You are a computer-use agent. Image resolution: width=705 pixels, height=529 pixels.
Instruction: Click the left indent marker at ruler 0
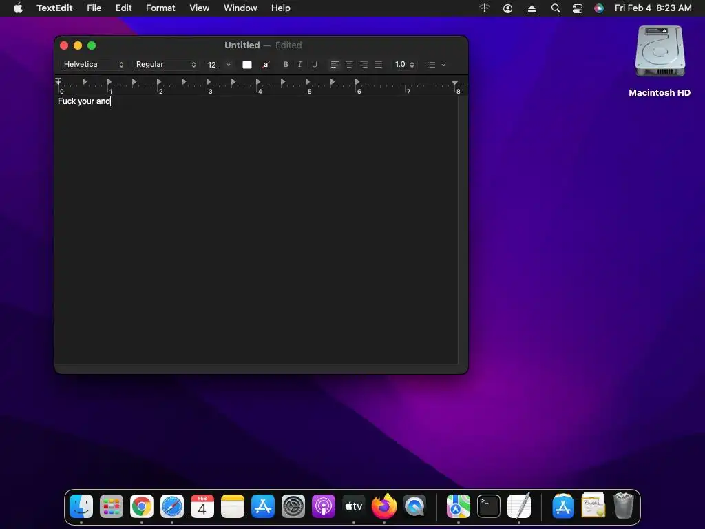point(59,81)
